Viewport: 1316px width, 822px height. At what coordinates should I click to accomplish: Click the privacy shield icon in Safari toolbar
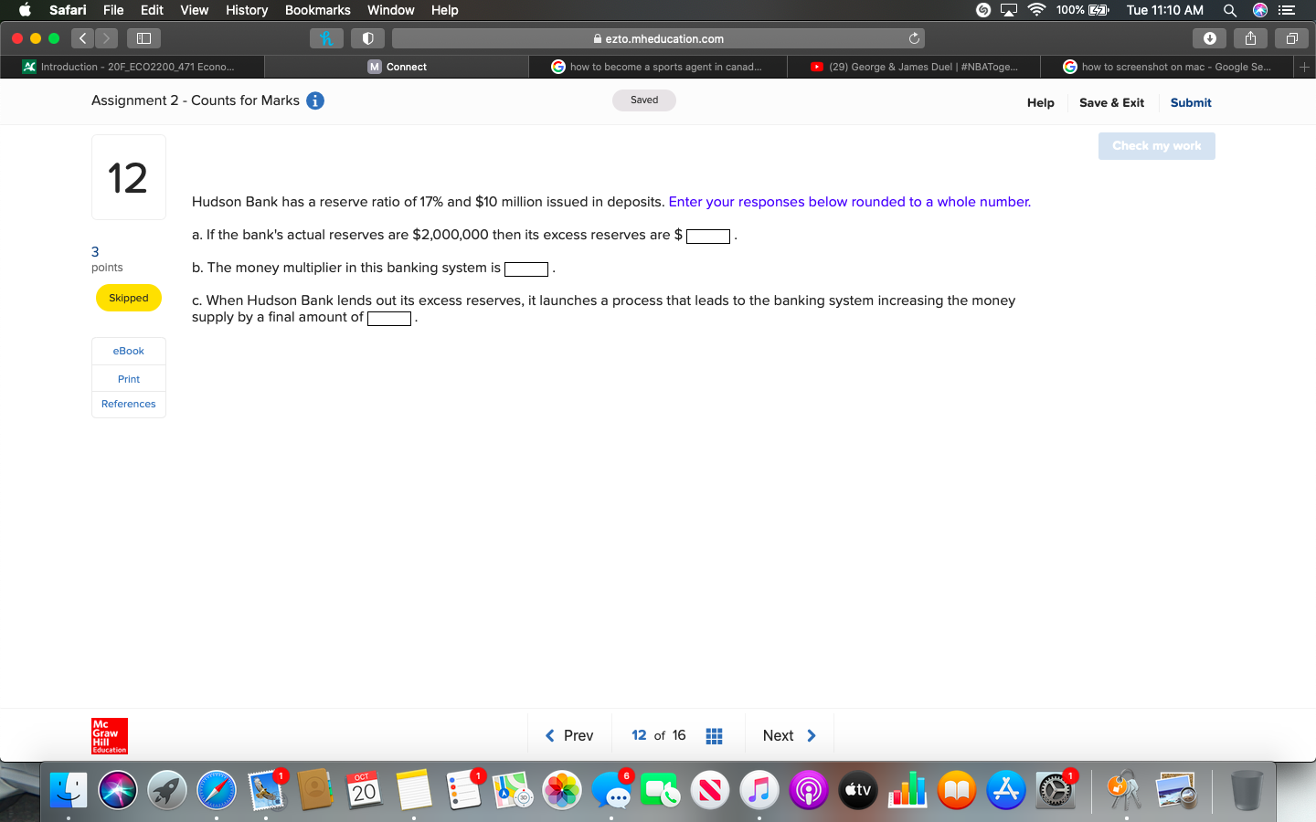368,37
